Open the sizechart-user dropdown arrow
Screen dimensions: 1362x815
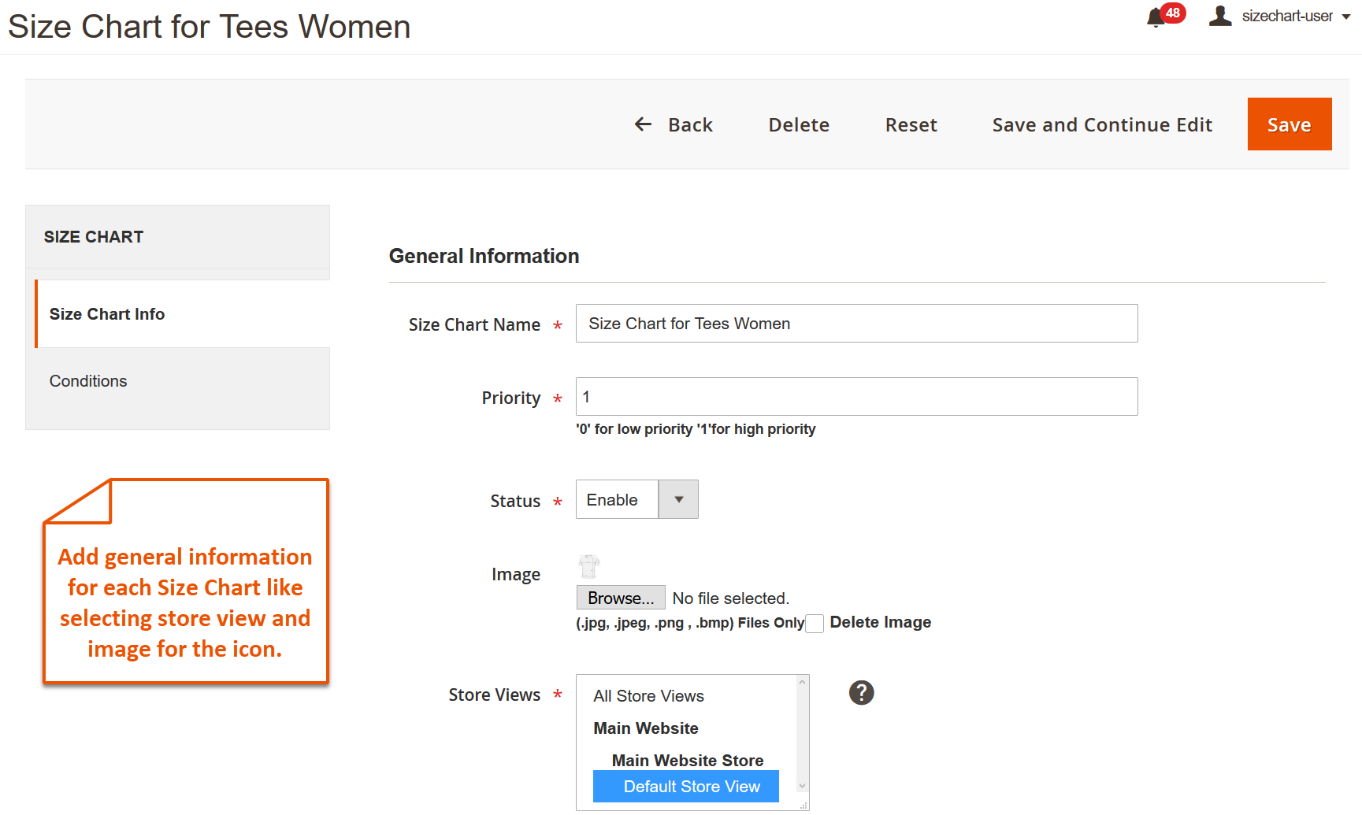(1346, 17)
